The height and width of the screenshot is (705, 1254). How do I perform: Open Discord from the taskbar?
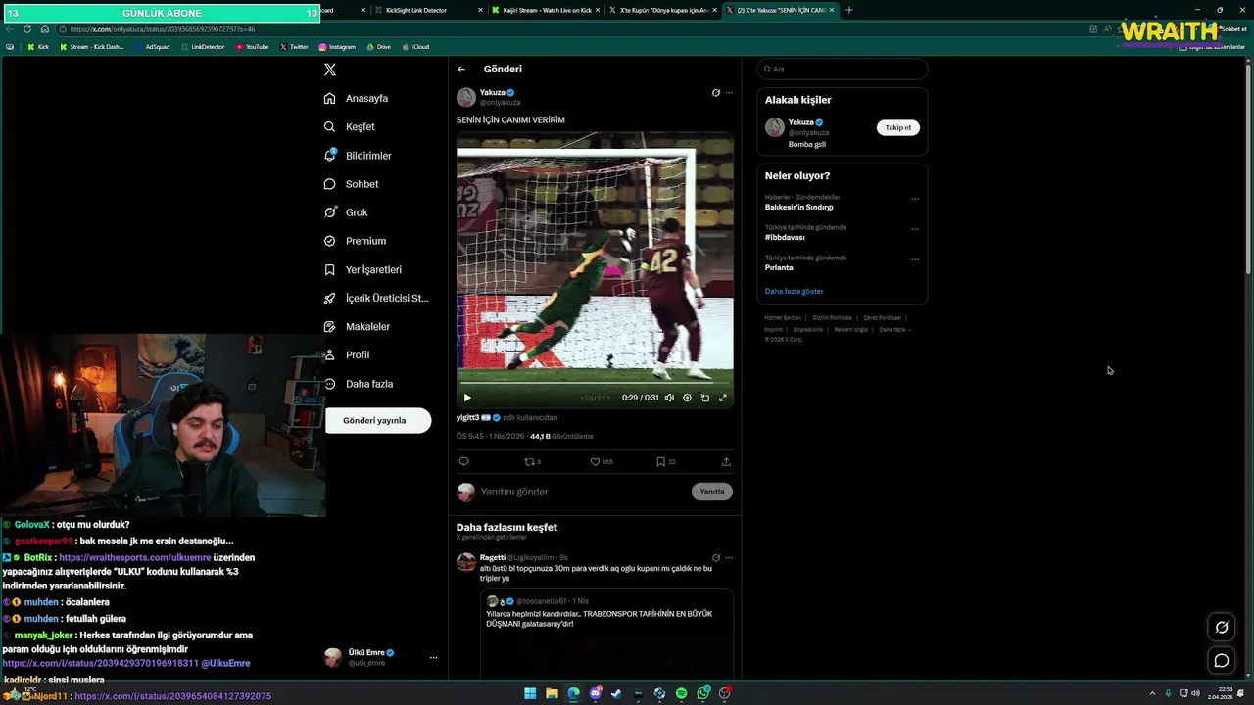coord(595,693)
